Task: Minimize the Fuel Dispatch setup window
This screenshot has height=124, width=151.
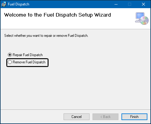Action: 116,4
